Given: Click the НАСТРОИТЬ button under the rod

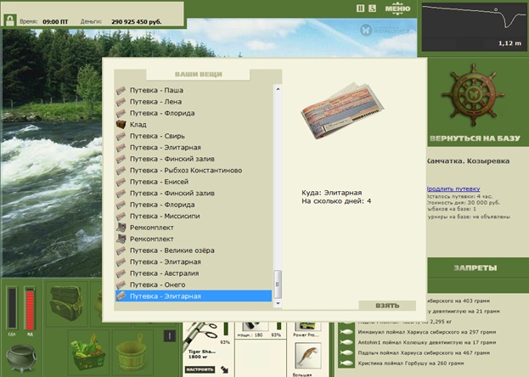Looking at the screenshot, I should [200, 369].
